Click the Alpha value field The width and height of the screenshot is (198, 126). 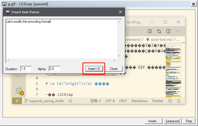click(x=54, y=69)
